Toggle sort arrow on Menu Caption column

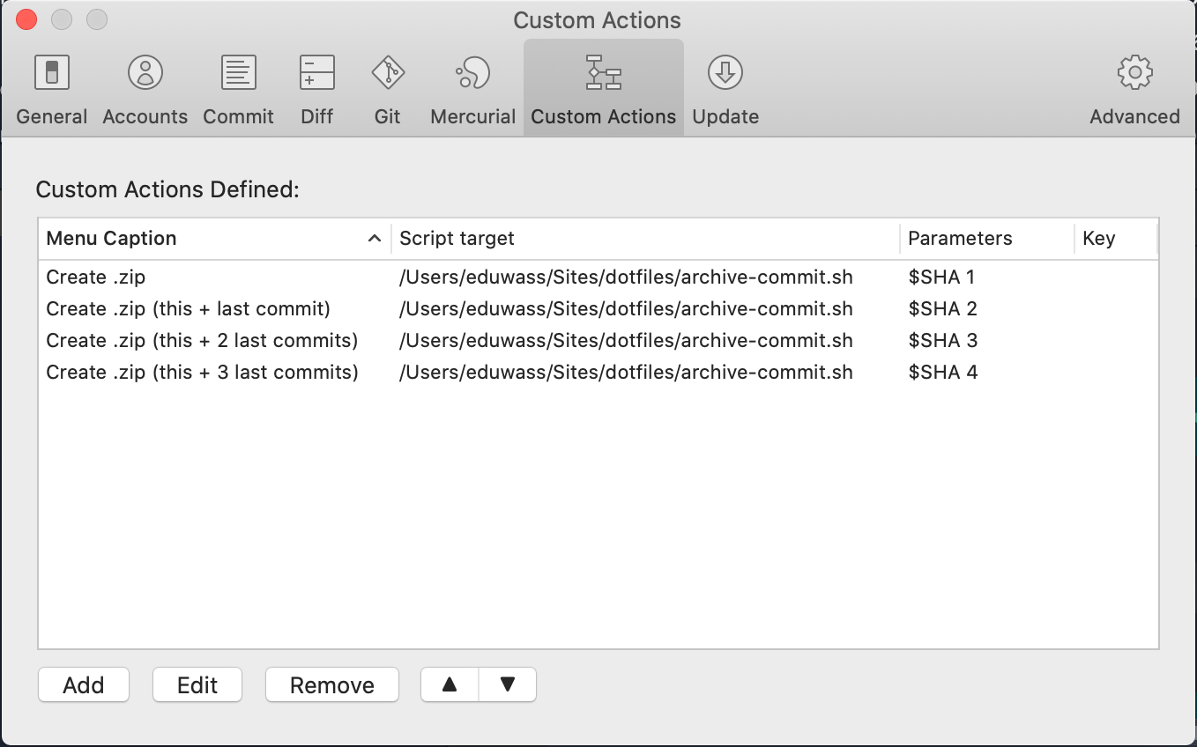(374, 239)
